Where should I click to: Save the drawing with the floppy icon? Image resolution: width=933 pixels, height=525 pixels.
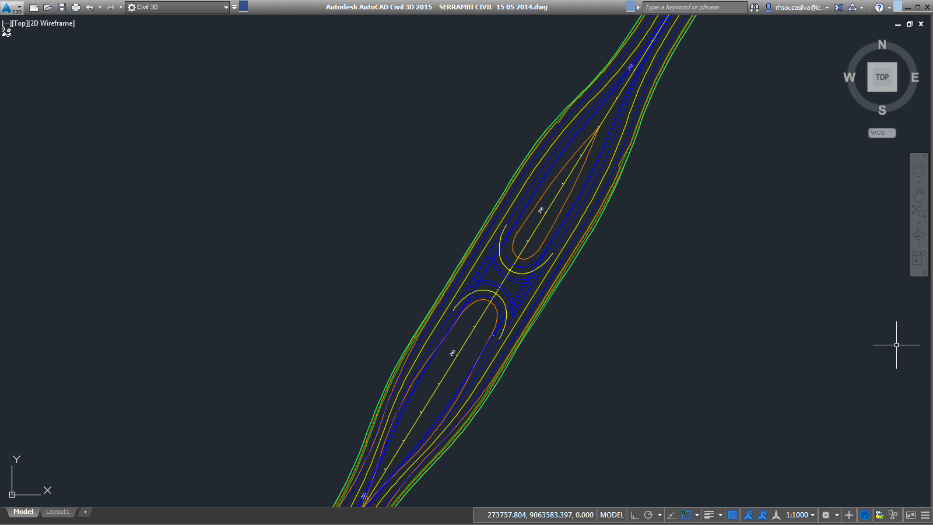coord(62,8)
